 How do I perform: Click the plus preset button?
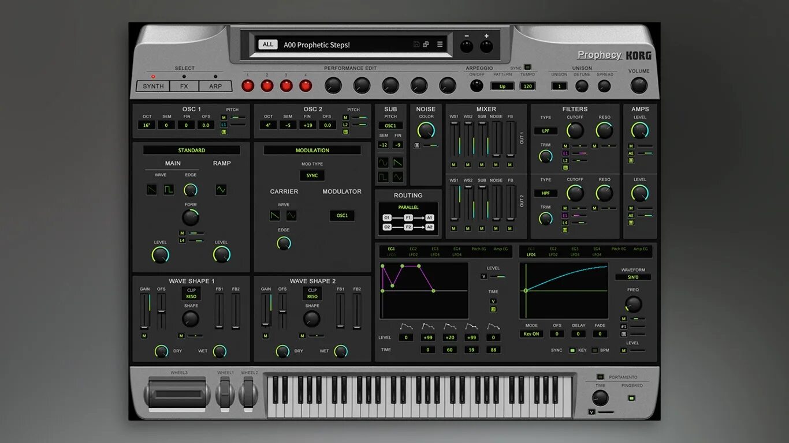click(x=486, y=47)
